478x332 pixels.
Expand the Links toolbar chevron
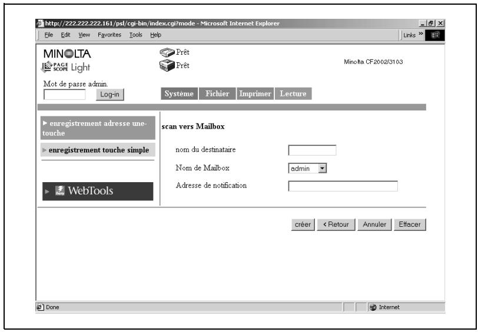[x=421, y=35]
